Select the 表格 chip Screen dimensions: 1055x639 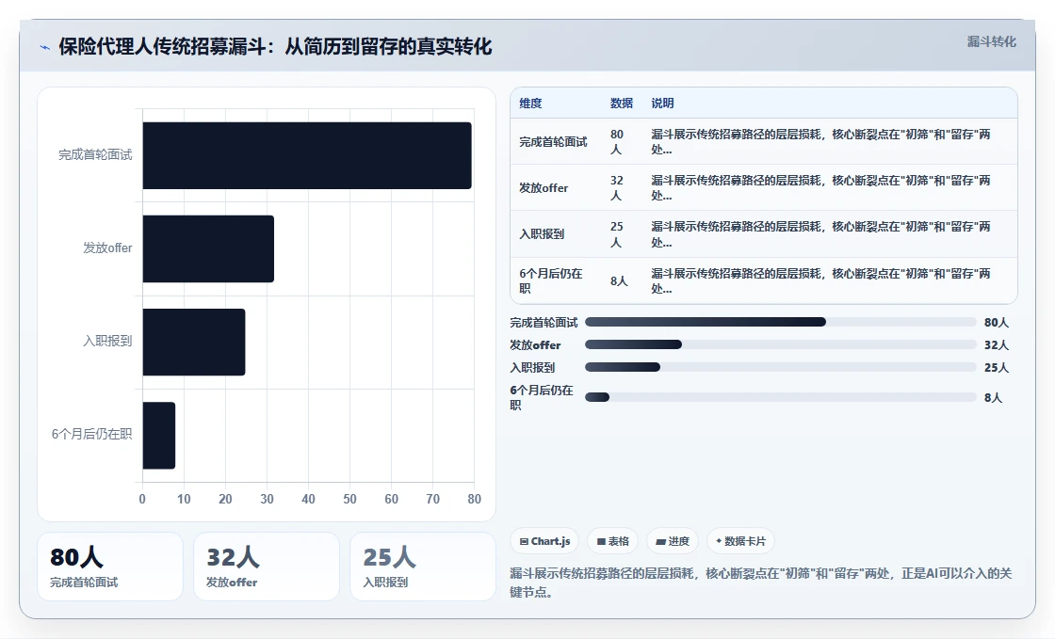tap(612, 541)
